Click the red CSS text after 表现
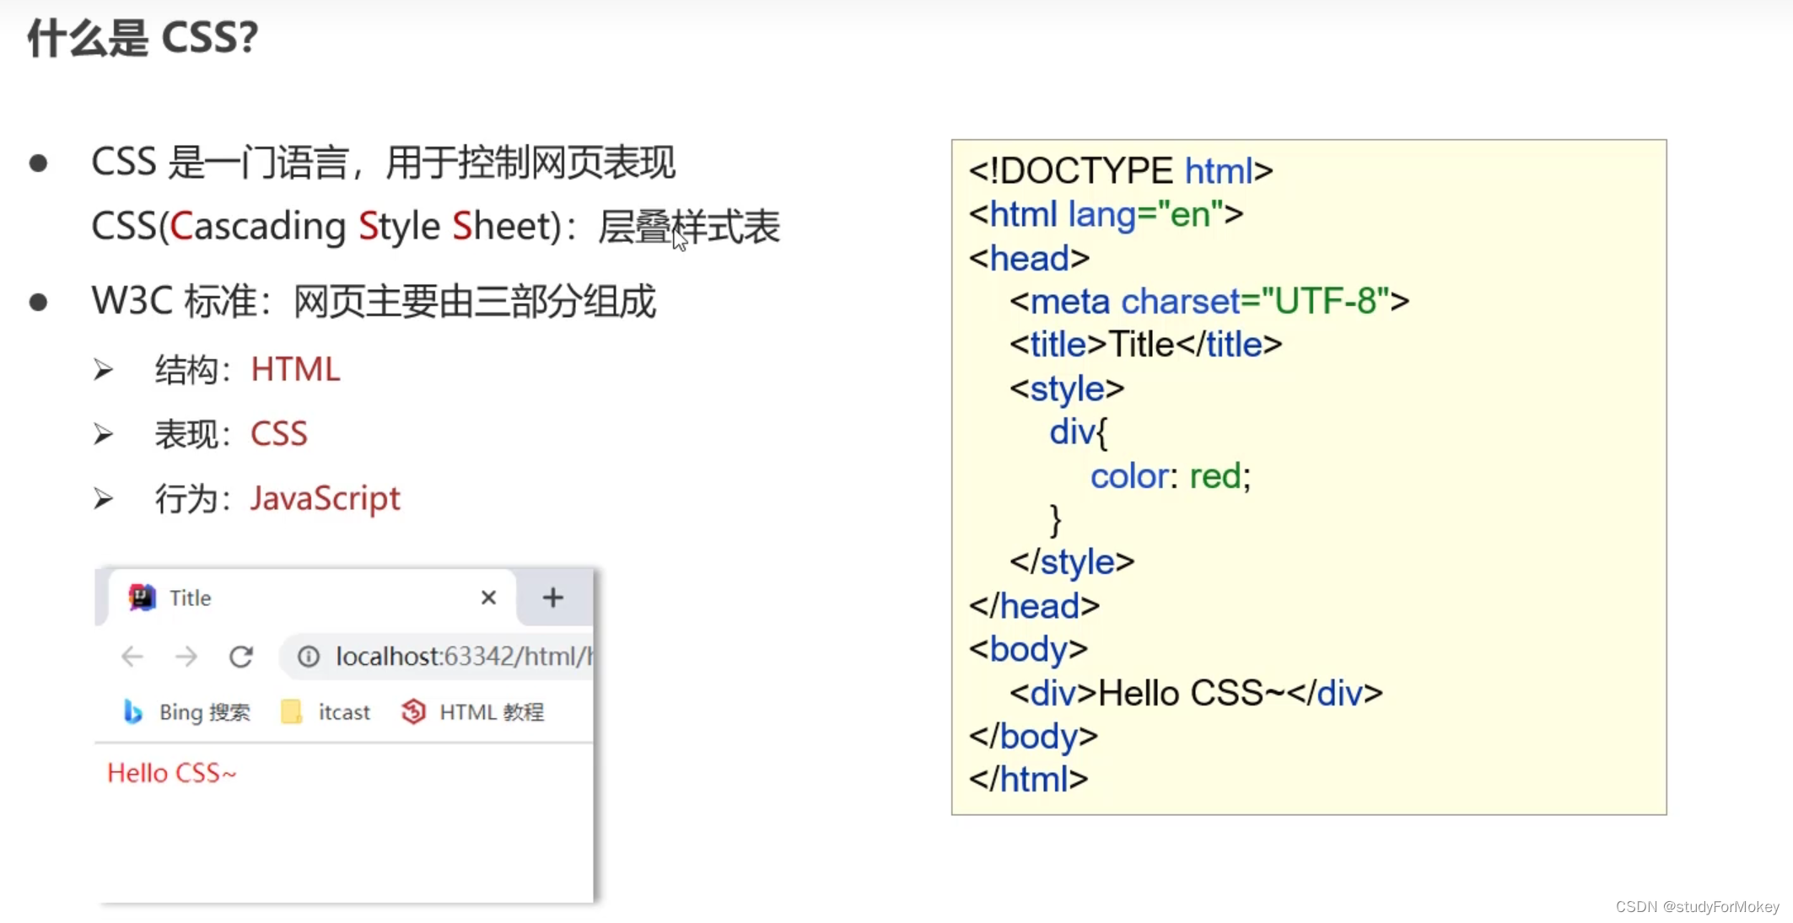1793x923 pixels. tap(279, 433)
